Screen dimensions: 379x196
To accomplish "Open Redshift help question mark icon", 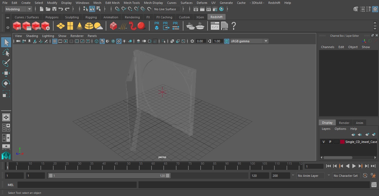I will click(x=234, y=26).
